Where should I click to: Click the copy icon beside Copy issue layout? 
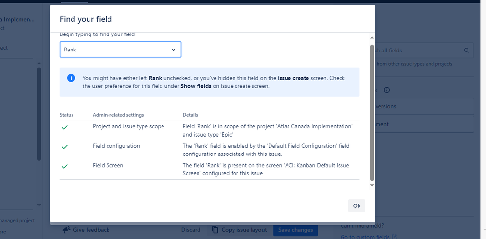(x=215, y=230)
